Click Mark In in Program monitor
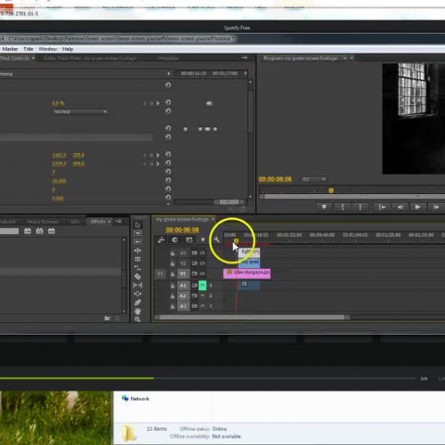This screenshot has width=445, height=445. (343, 206)
